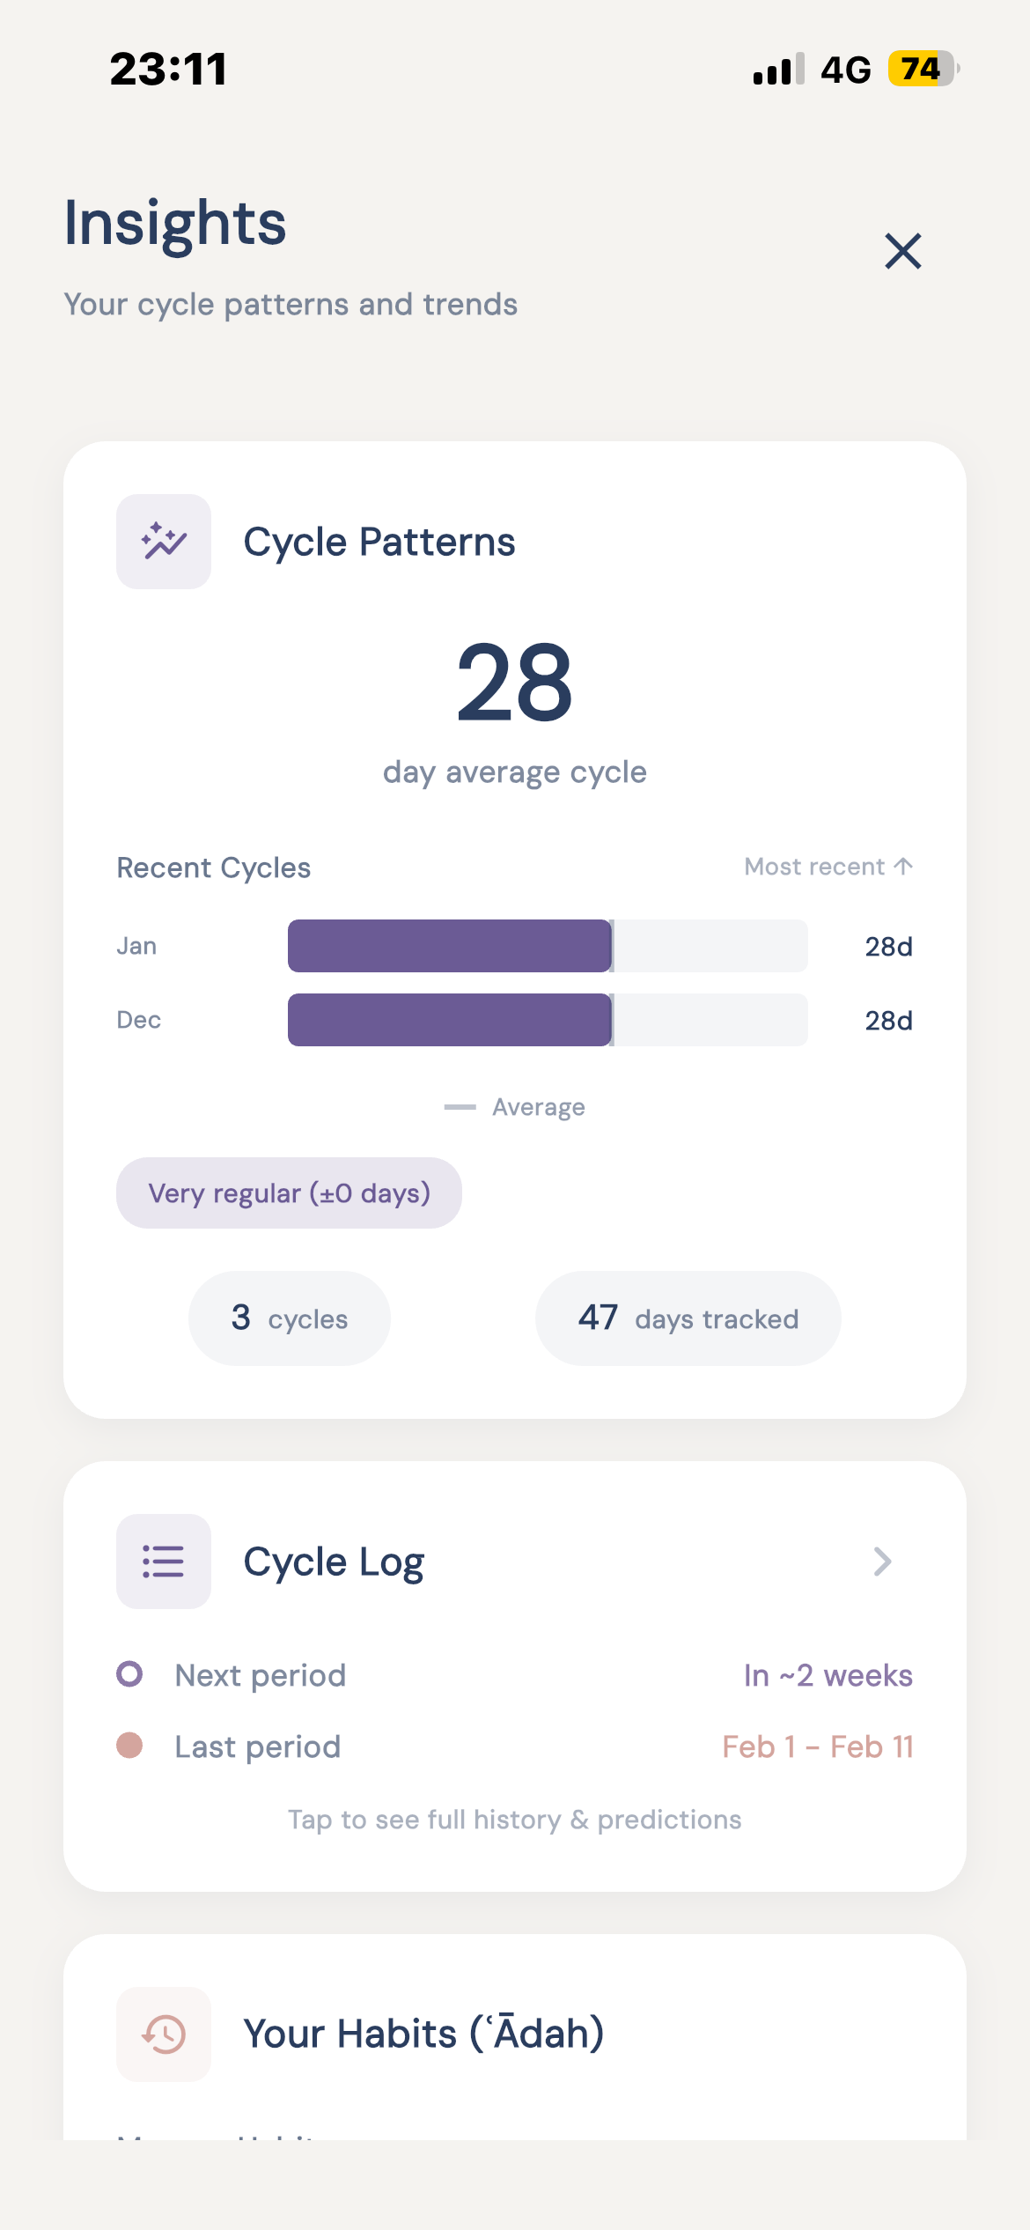This screenshot has height=2230, width=1030.
Task: Tap the Cycle Log list icon
Action: 164,1562
